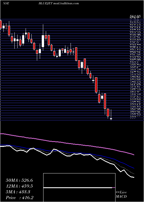Select the Price : 416.2 readout
The image size is (144, 202).
coord(20,198)
